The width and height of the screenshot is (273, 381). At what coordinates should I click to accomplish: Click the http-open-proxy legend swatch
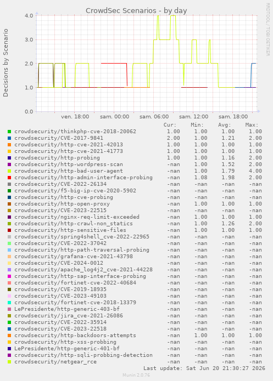[x=9, y=204]
